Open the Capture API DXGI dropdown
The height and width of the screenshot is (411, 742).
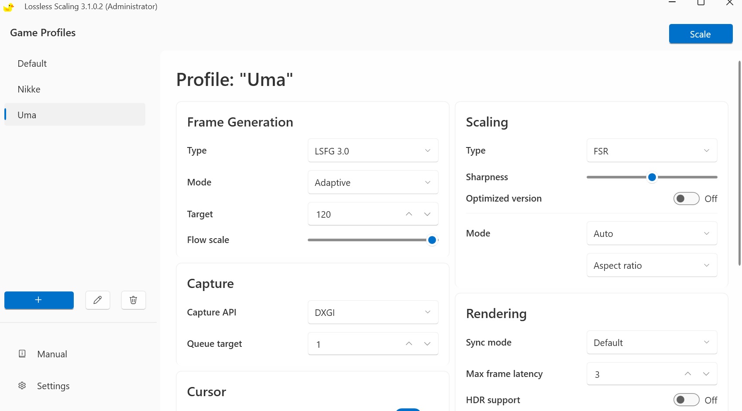click(373, 312)
